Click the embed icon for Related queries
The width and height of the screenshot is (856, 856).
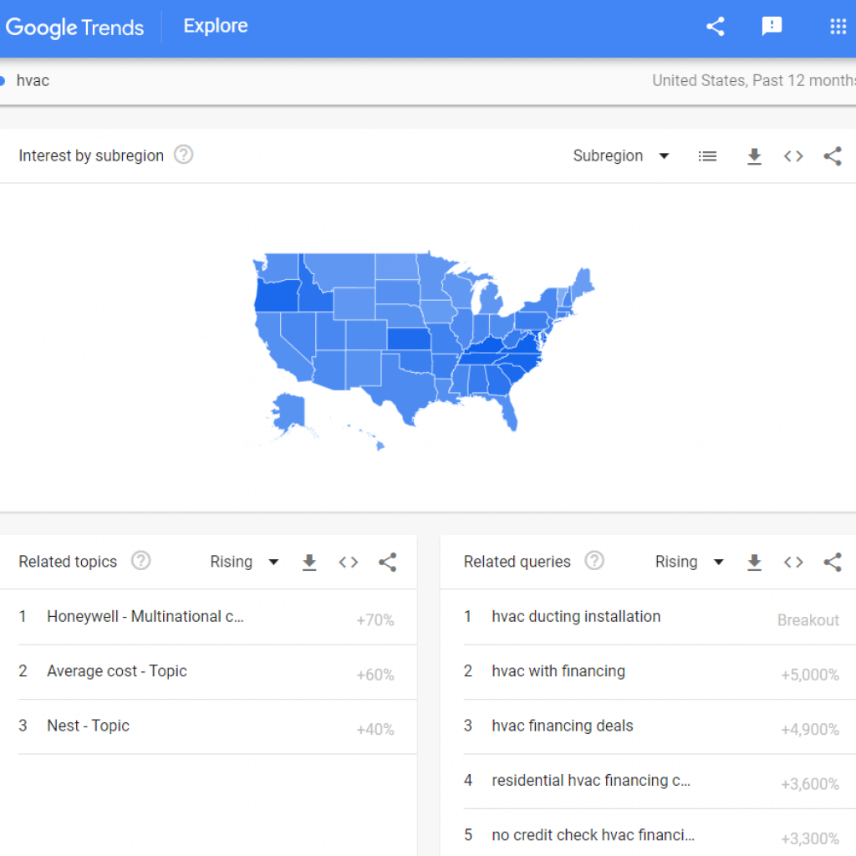point(793,563)
